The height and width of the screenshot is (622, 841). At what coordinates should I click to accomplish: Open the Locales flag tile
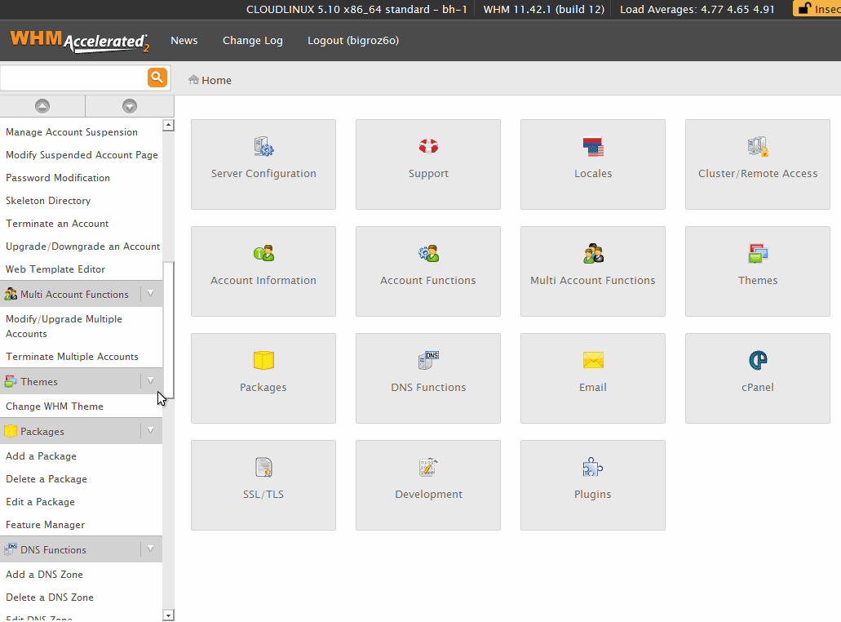593,164
